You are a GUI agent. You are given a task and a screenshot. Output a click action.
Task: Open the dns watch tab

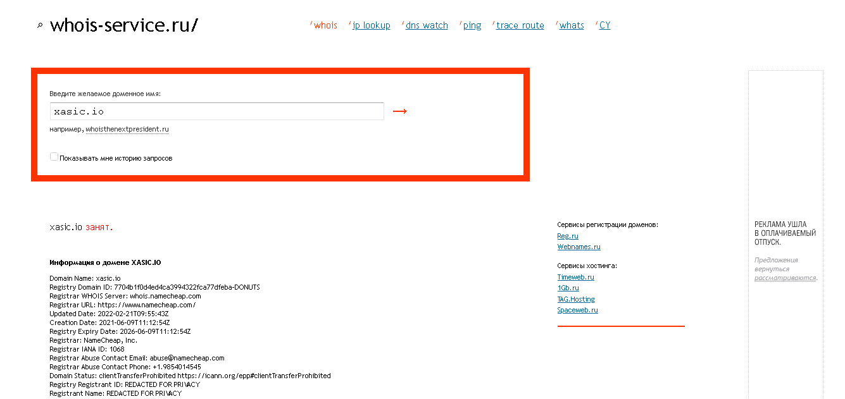427,26
